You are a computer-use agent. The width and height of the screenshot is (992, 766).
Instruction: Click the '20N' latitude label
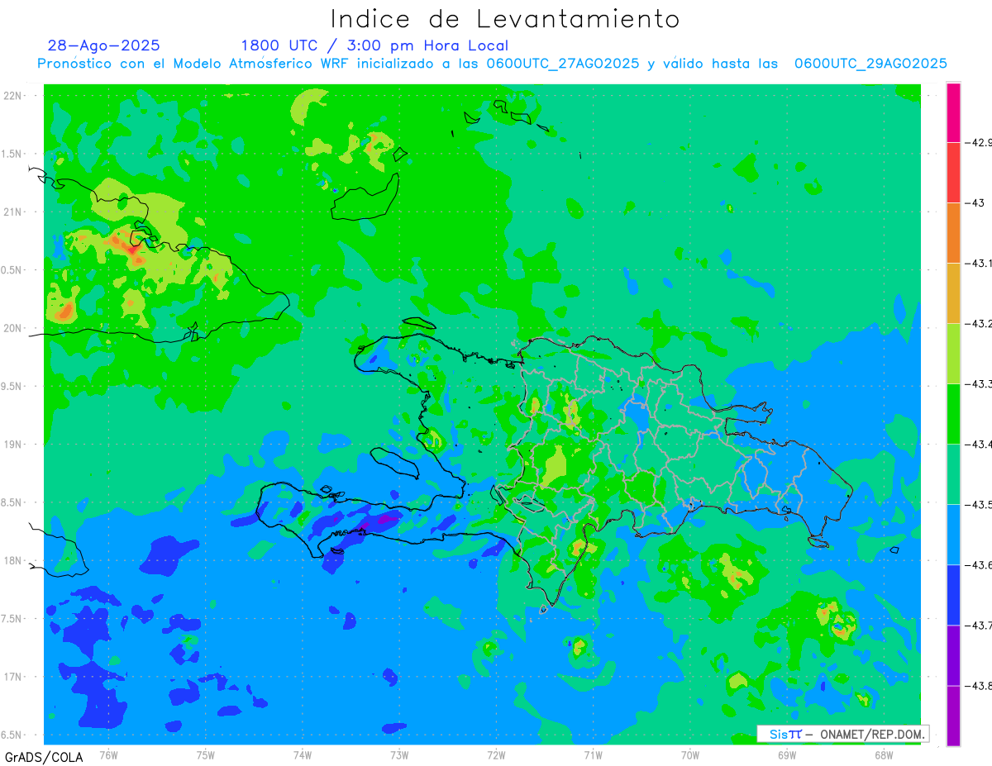point(12,328)
